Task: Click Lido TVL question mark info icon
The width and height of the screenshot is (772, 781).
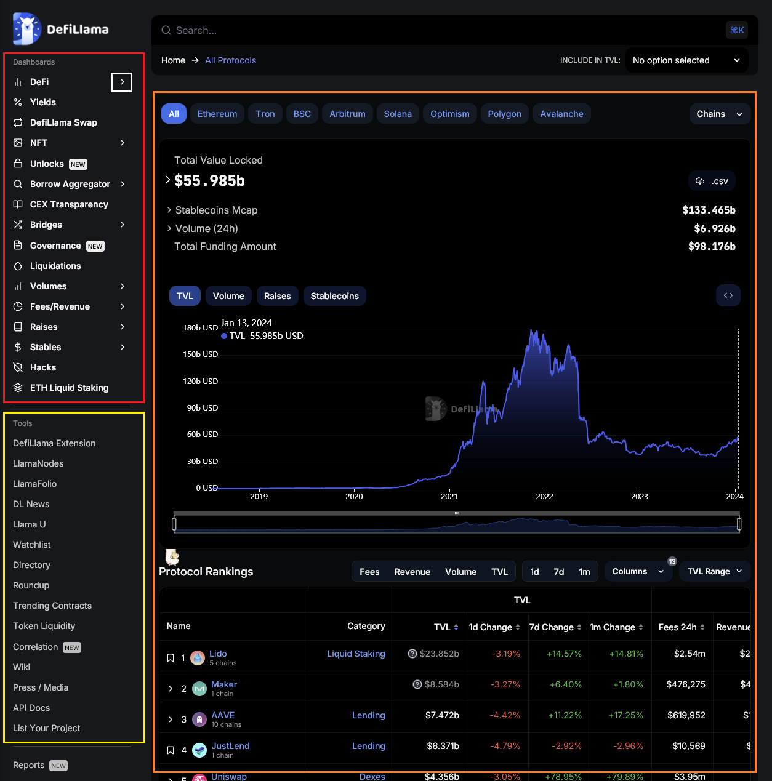Action: pyautogui.click(x=412, y=654)
